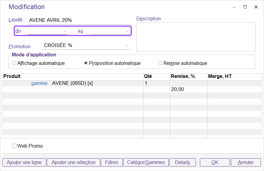Select Affichage automatique radio option
This screenshot has height=171, width=264.
click(14, 63)
